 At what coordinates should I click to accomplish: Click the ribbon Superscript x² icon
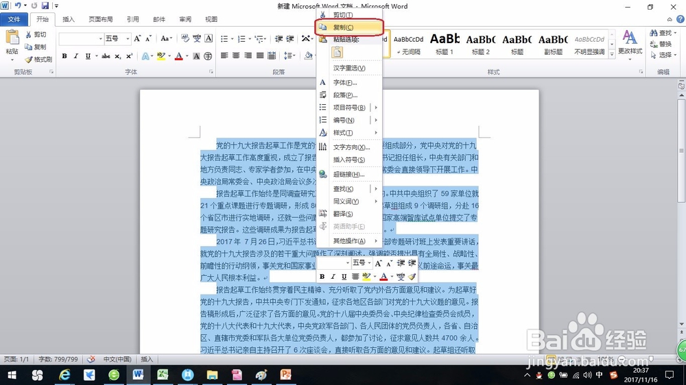[x=129, y=56]
